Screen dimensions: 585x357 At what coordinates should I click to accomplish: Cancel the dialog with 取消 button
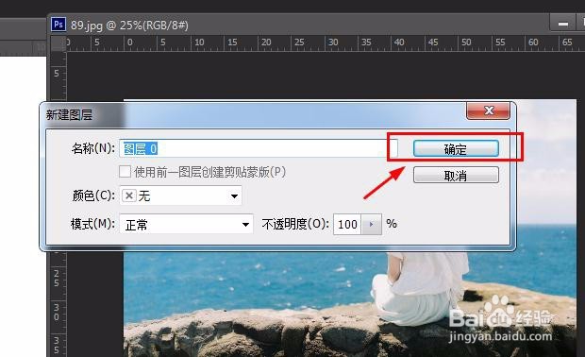point(456,175)
